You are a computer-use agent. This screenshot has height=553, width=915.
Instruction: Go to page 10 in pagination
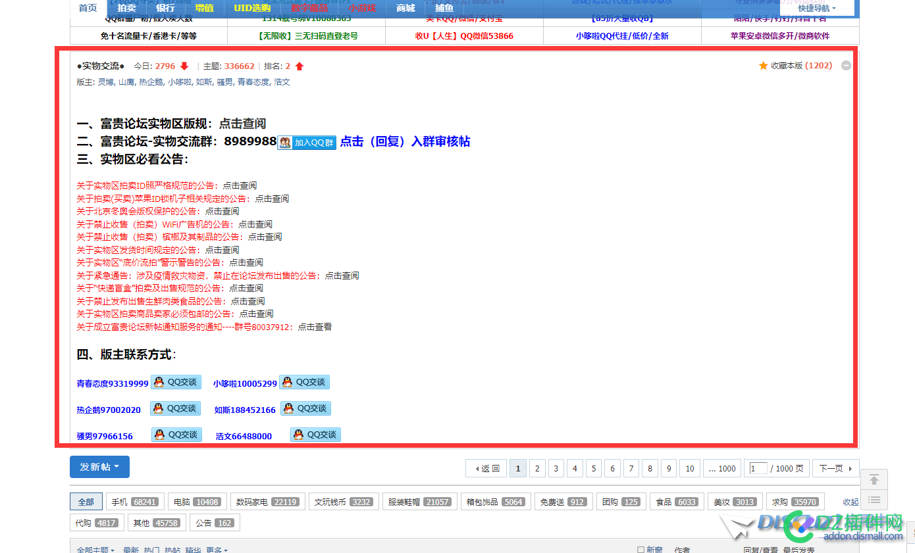(x=690, y=468)
